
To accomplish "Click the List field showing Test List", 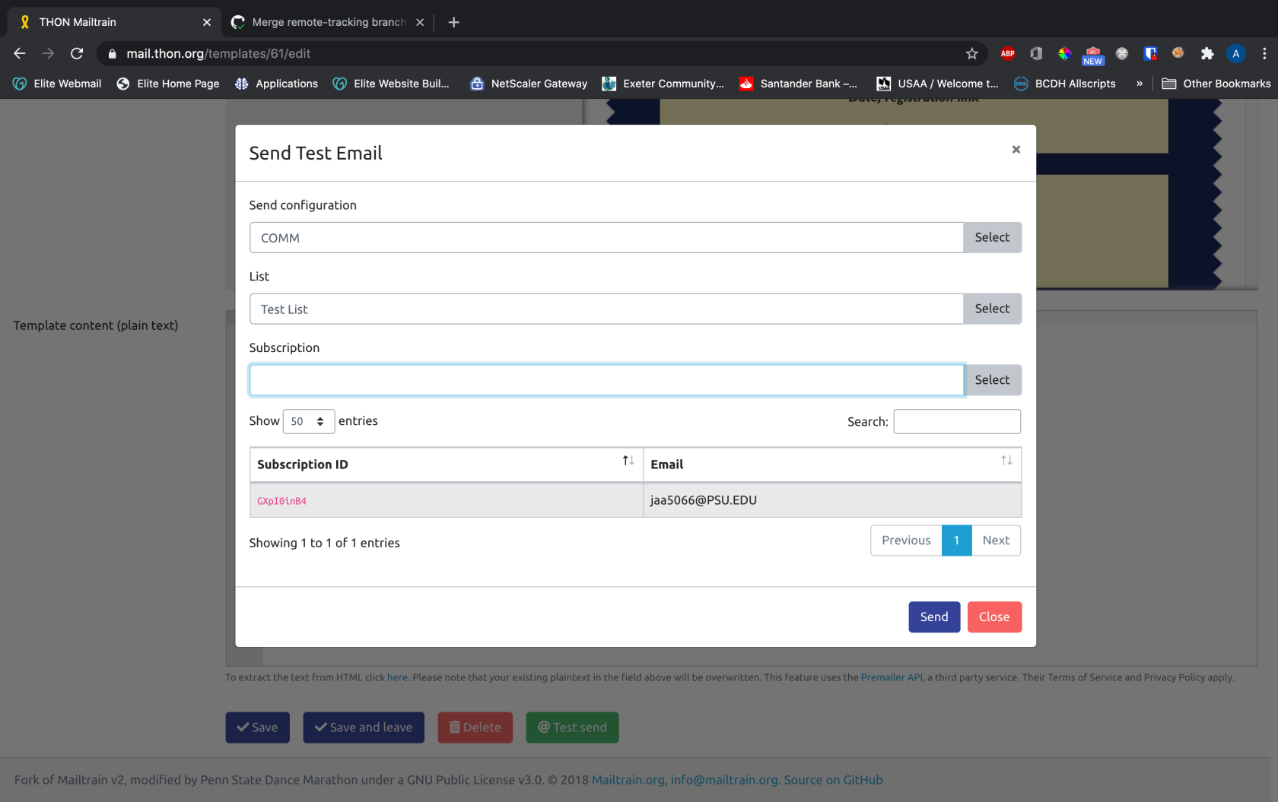I will pyautogui.click(x=606, y=309).
